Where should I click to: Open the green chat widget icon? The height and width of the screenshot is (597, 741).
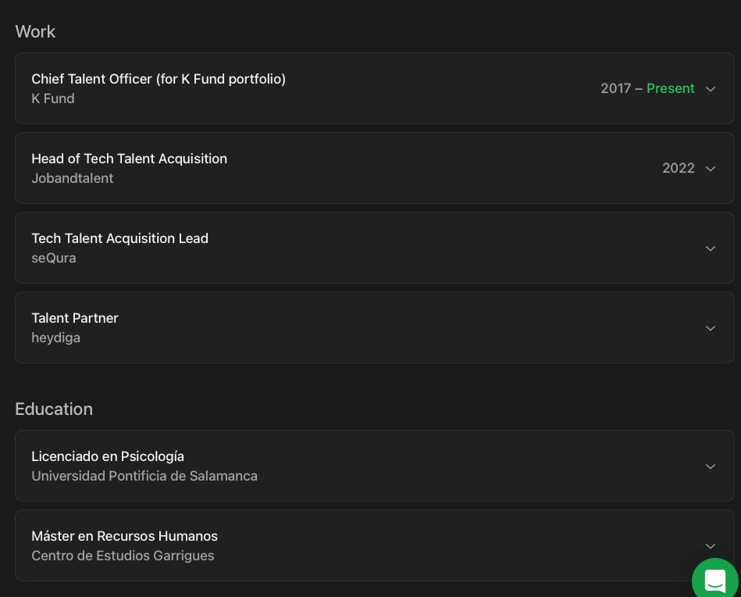[x=715, y=580]
